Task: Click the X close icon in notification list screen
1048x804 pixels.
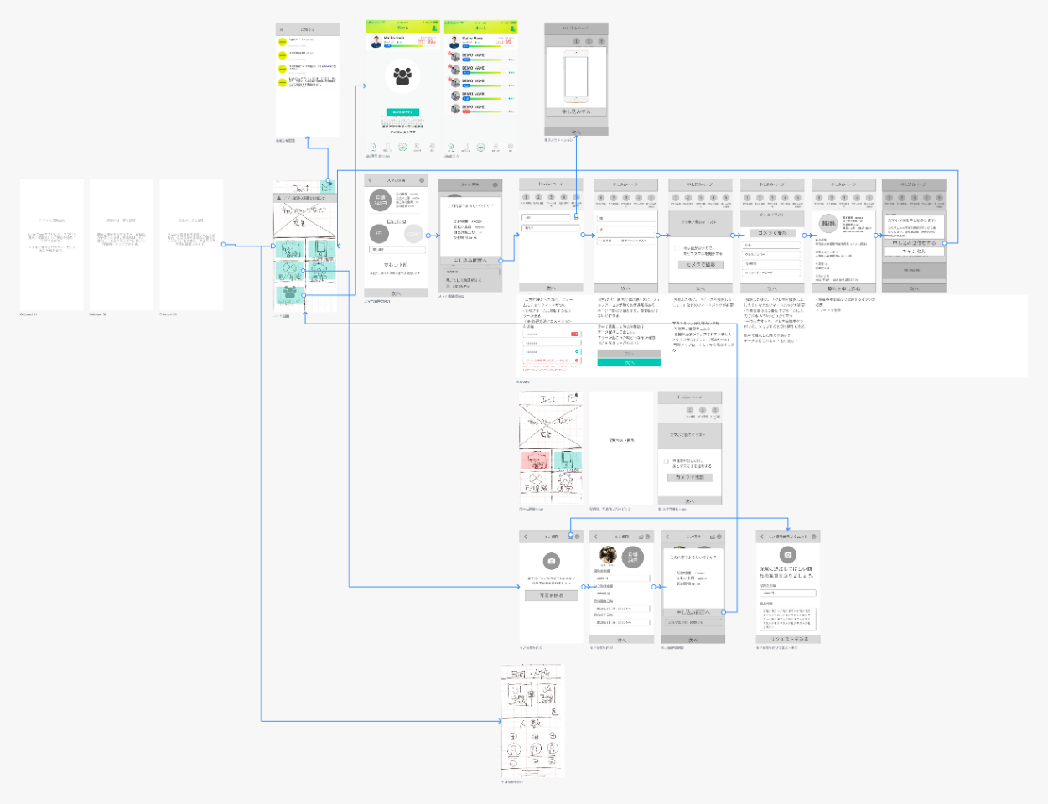Action: pos(282,29)
